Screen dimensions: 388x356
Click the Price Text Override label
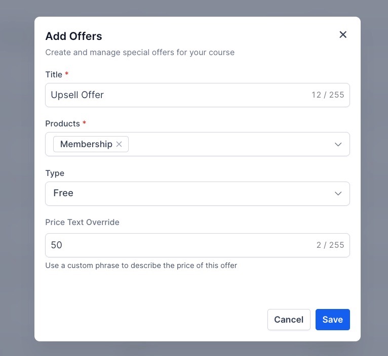point(82,222)
